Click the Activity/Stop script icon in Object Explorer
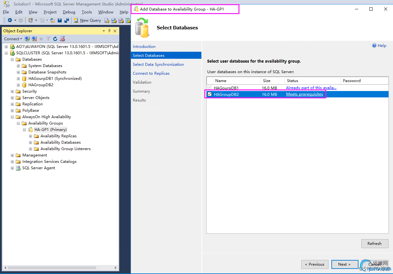 [x=63, y=39]
